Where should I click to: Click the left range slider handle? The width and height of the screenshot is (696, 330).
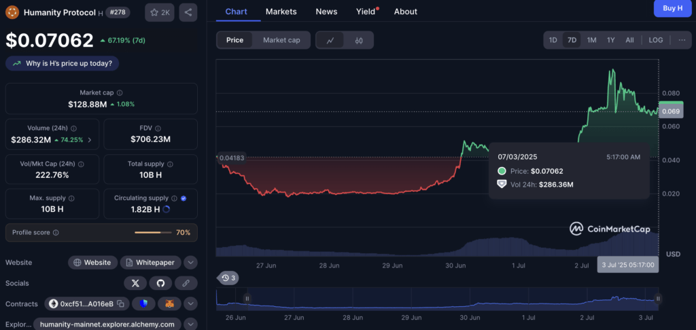247,299
